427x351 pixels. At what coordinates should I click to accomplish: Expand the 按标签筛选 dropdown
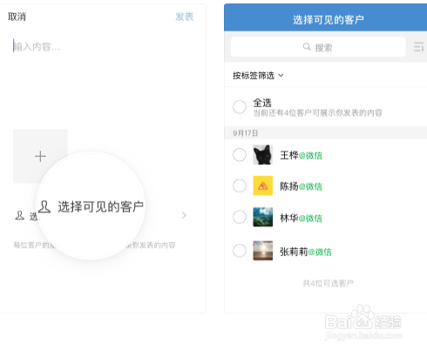[258, 76]
